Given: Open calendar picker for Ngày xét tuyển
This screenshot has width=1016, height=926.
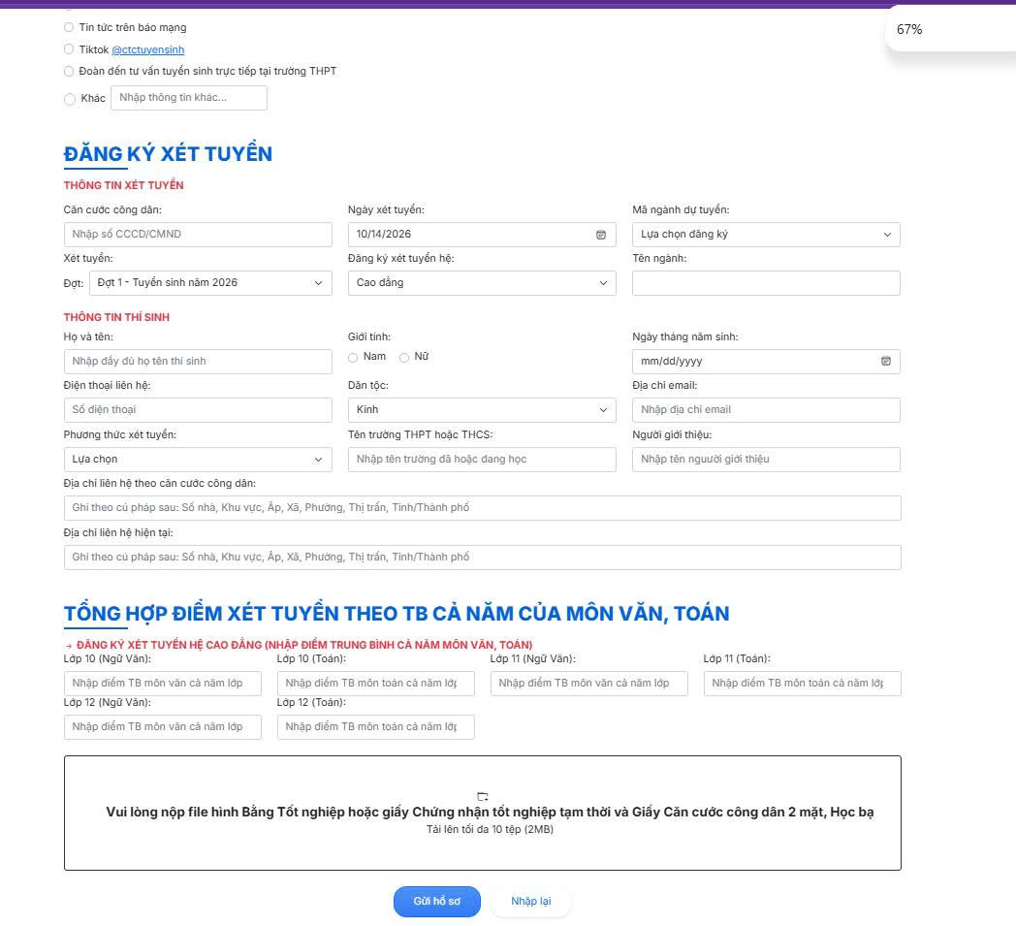Looking at the screenshot, I should tap(601, 235).
